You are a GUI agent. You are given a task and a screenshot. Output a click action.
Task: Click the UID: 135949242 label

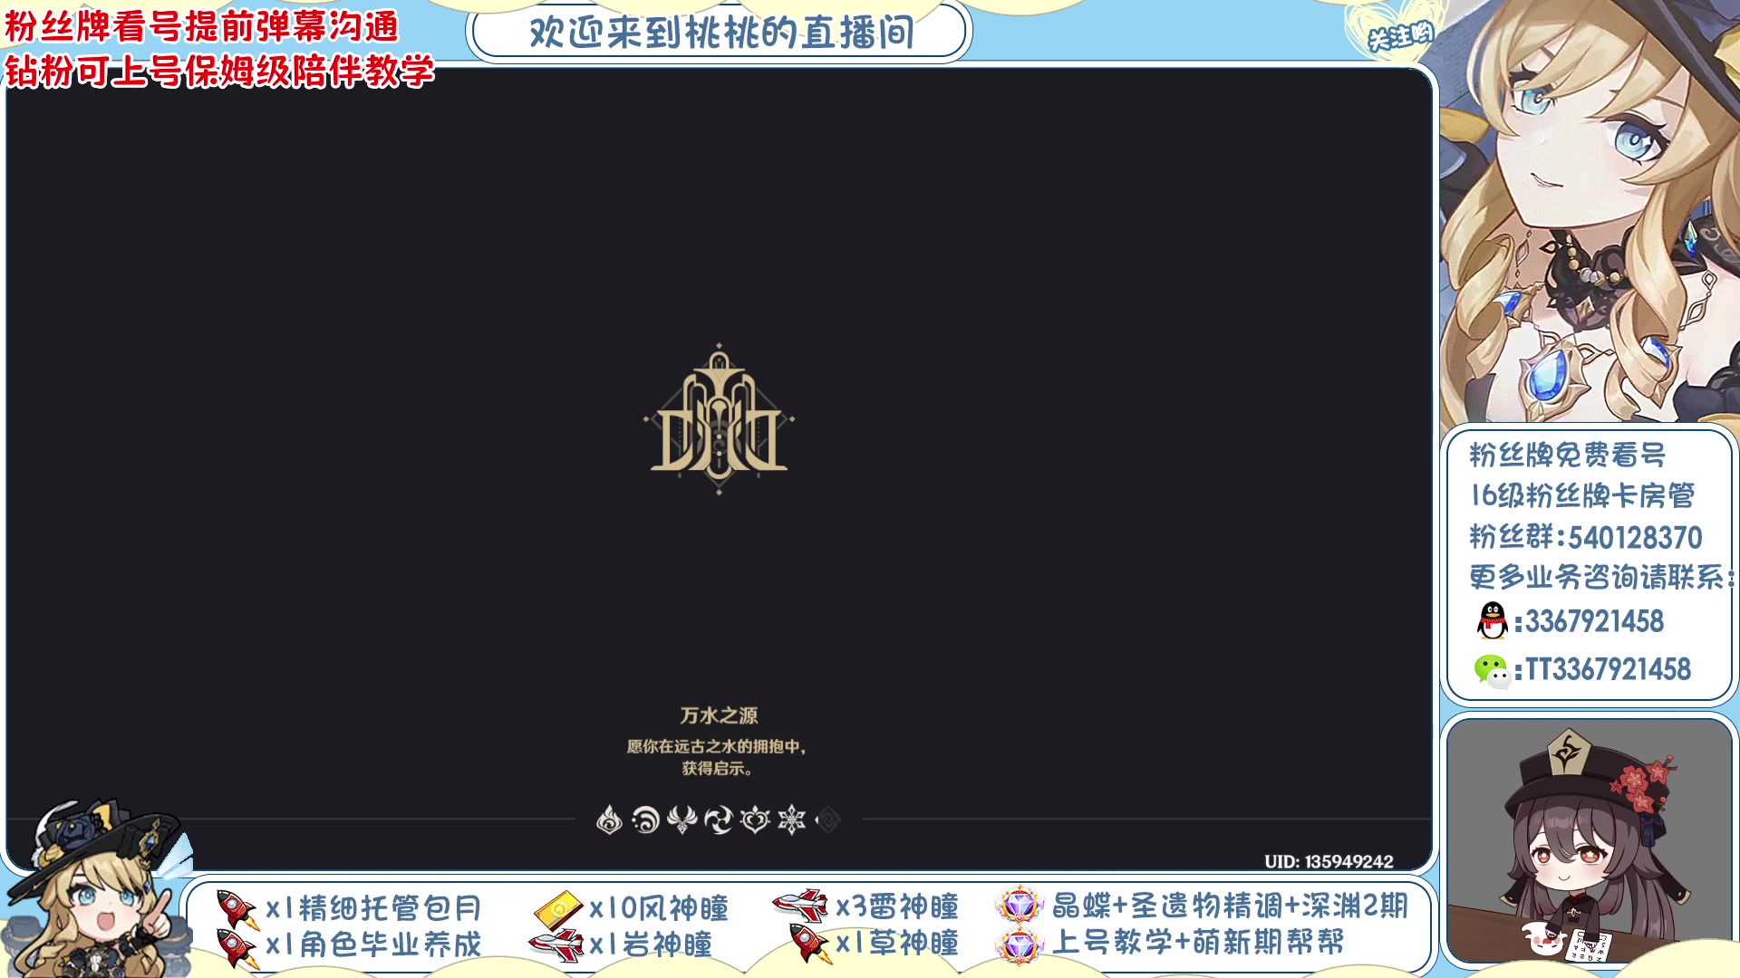pyautogui.click(x=1329, y=861)
